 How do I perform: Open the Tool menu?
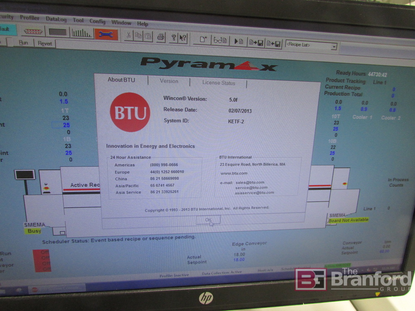tap(78, 20)
